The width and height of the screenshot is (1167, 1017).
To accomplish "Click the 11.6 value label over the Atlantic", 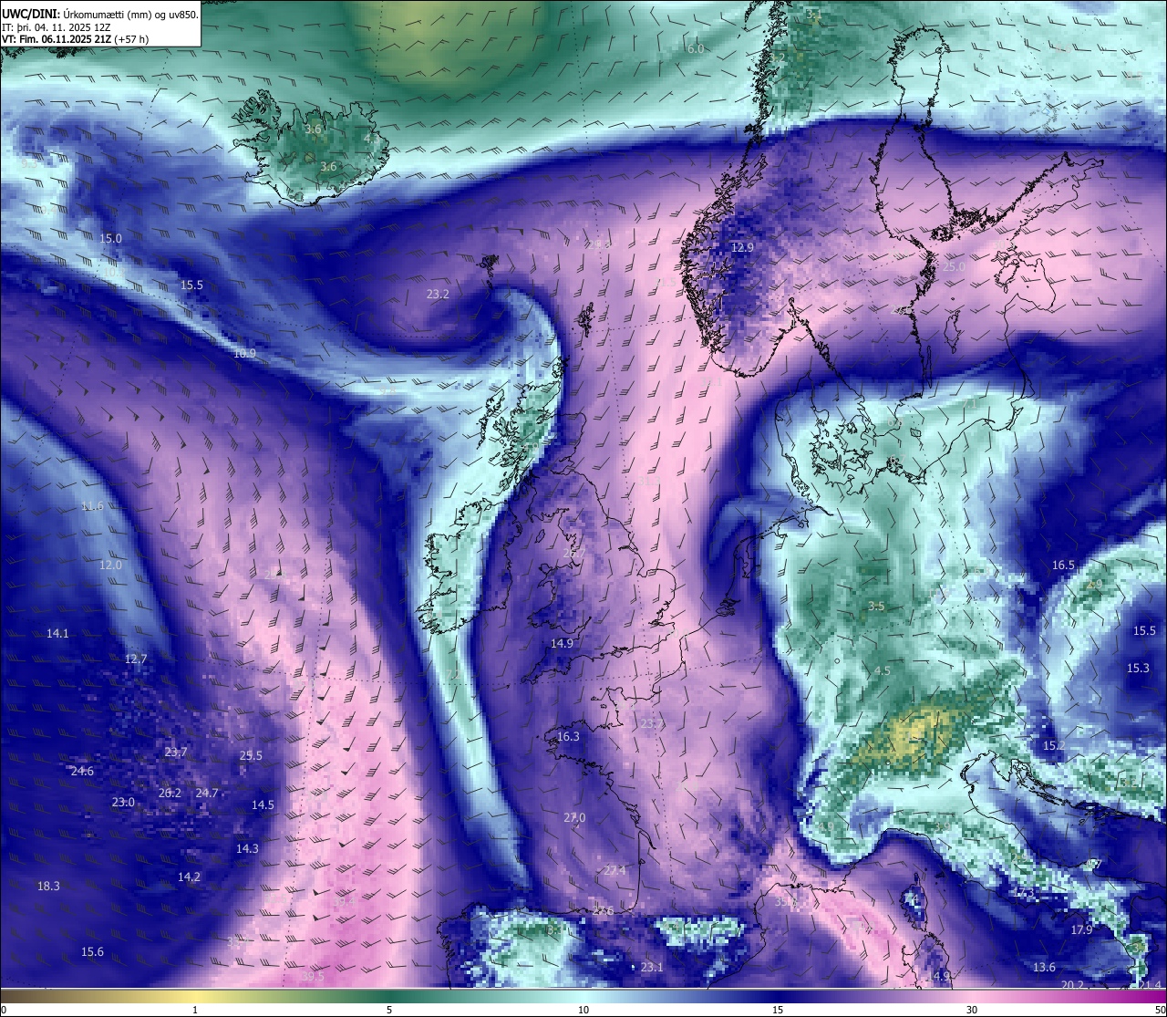I will 92,506.
